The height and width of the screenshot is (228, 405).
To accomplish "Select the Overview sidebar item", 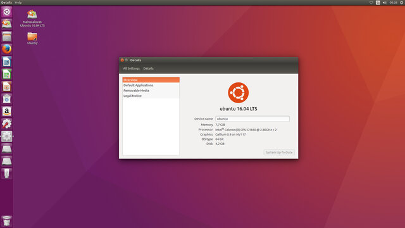I will [x=151, y=80].
